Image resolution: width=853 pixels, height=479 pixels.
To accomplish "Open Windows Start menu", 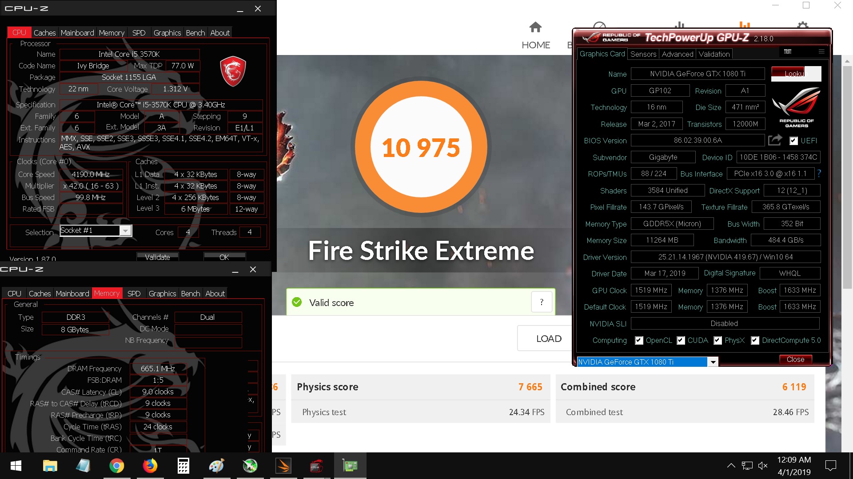I will point(16,466).
